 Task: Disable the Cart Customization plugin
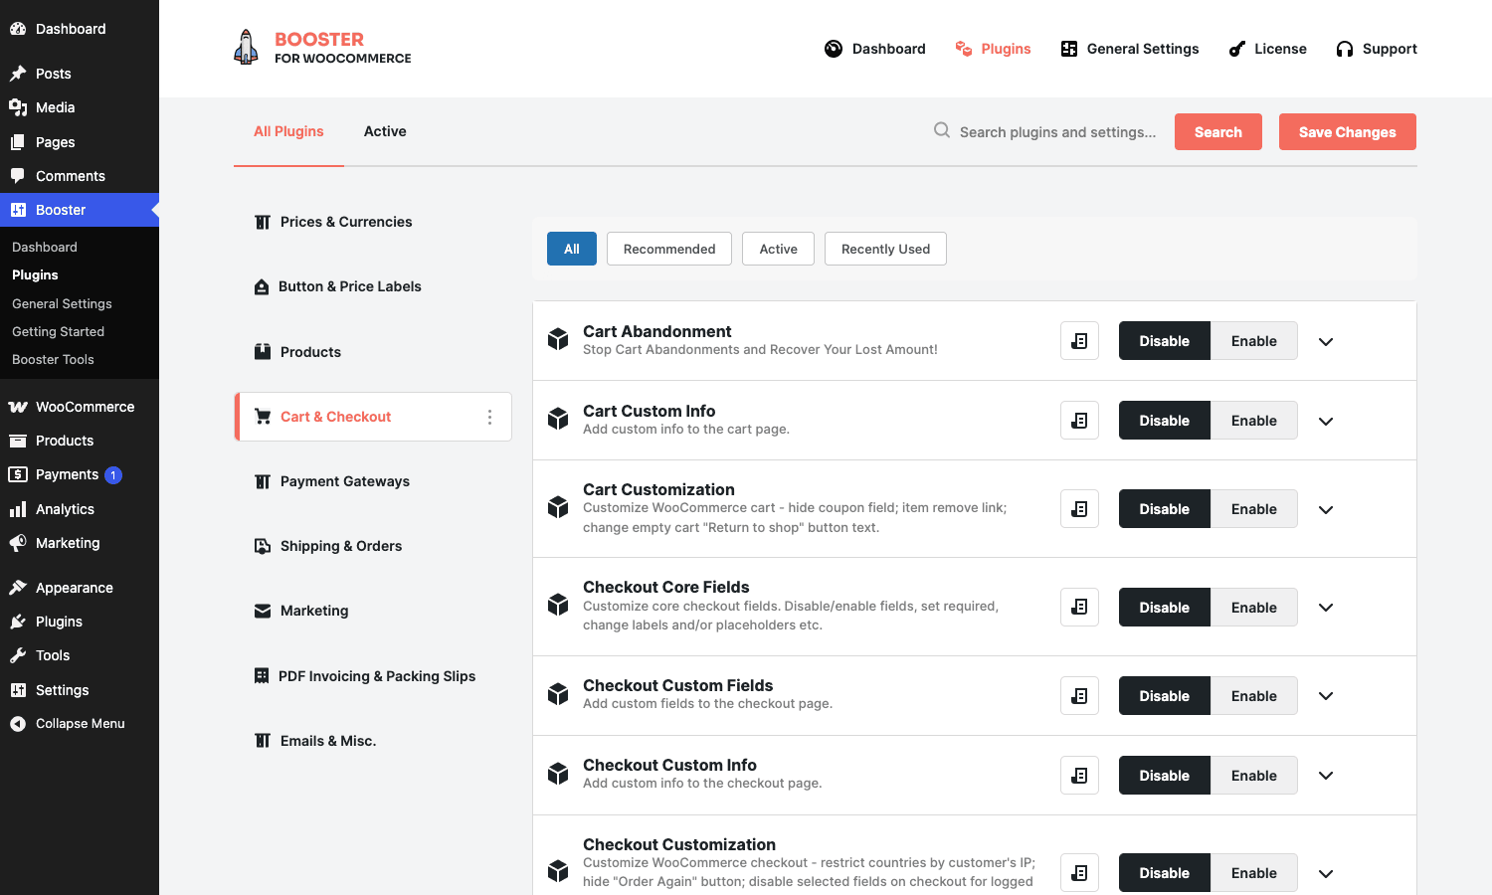1164,509
